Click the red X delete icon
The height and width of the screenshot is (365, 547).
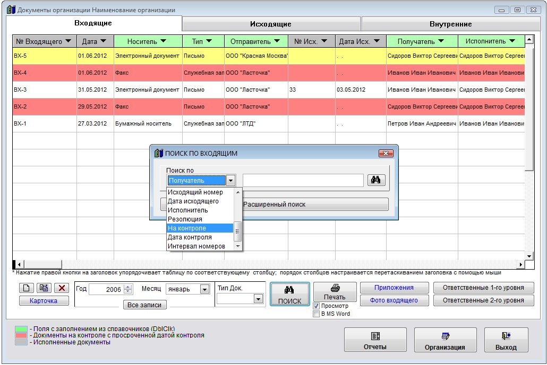[x=62, y=288]
